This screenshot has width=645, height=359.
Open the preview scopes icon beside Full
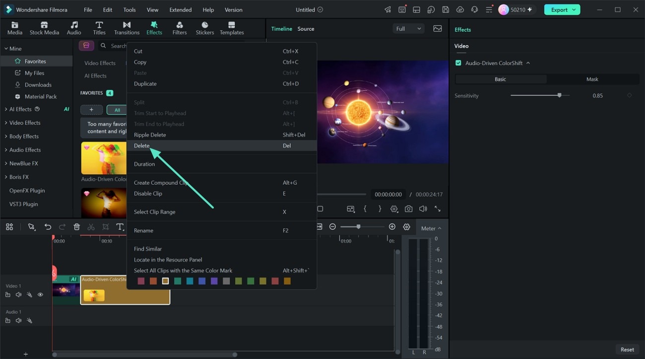click(437, 29)
